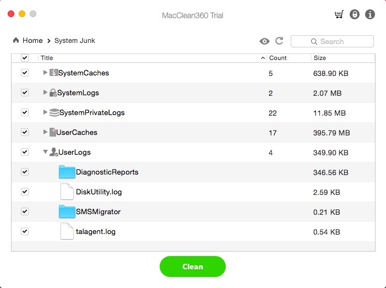Click the count value 17
386x288 pixels.
pos(273,133)
